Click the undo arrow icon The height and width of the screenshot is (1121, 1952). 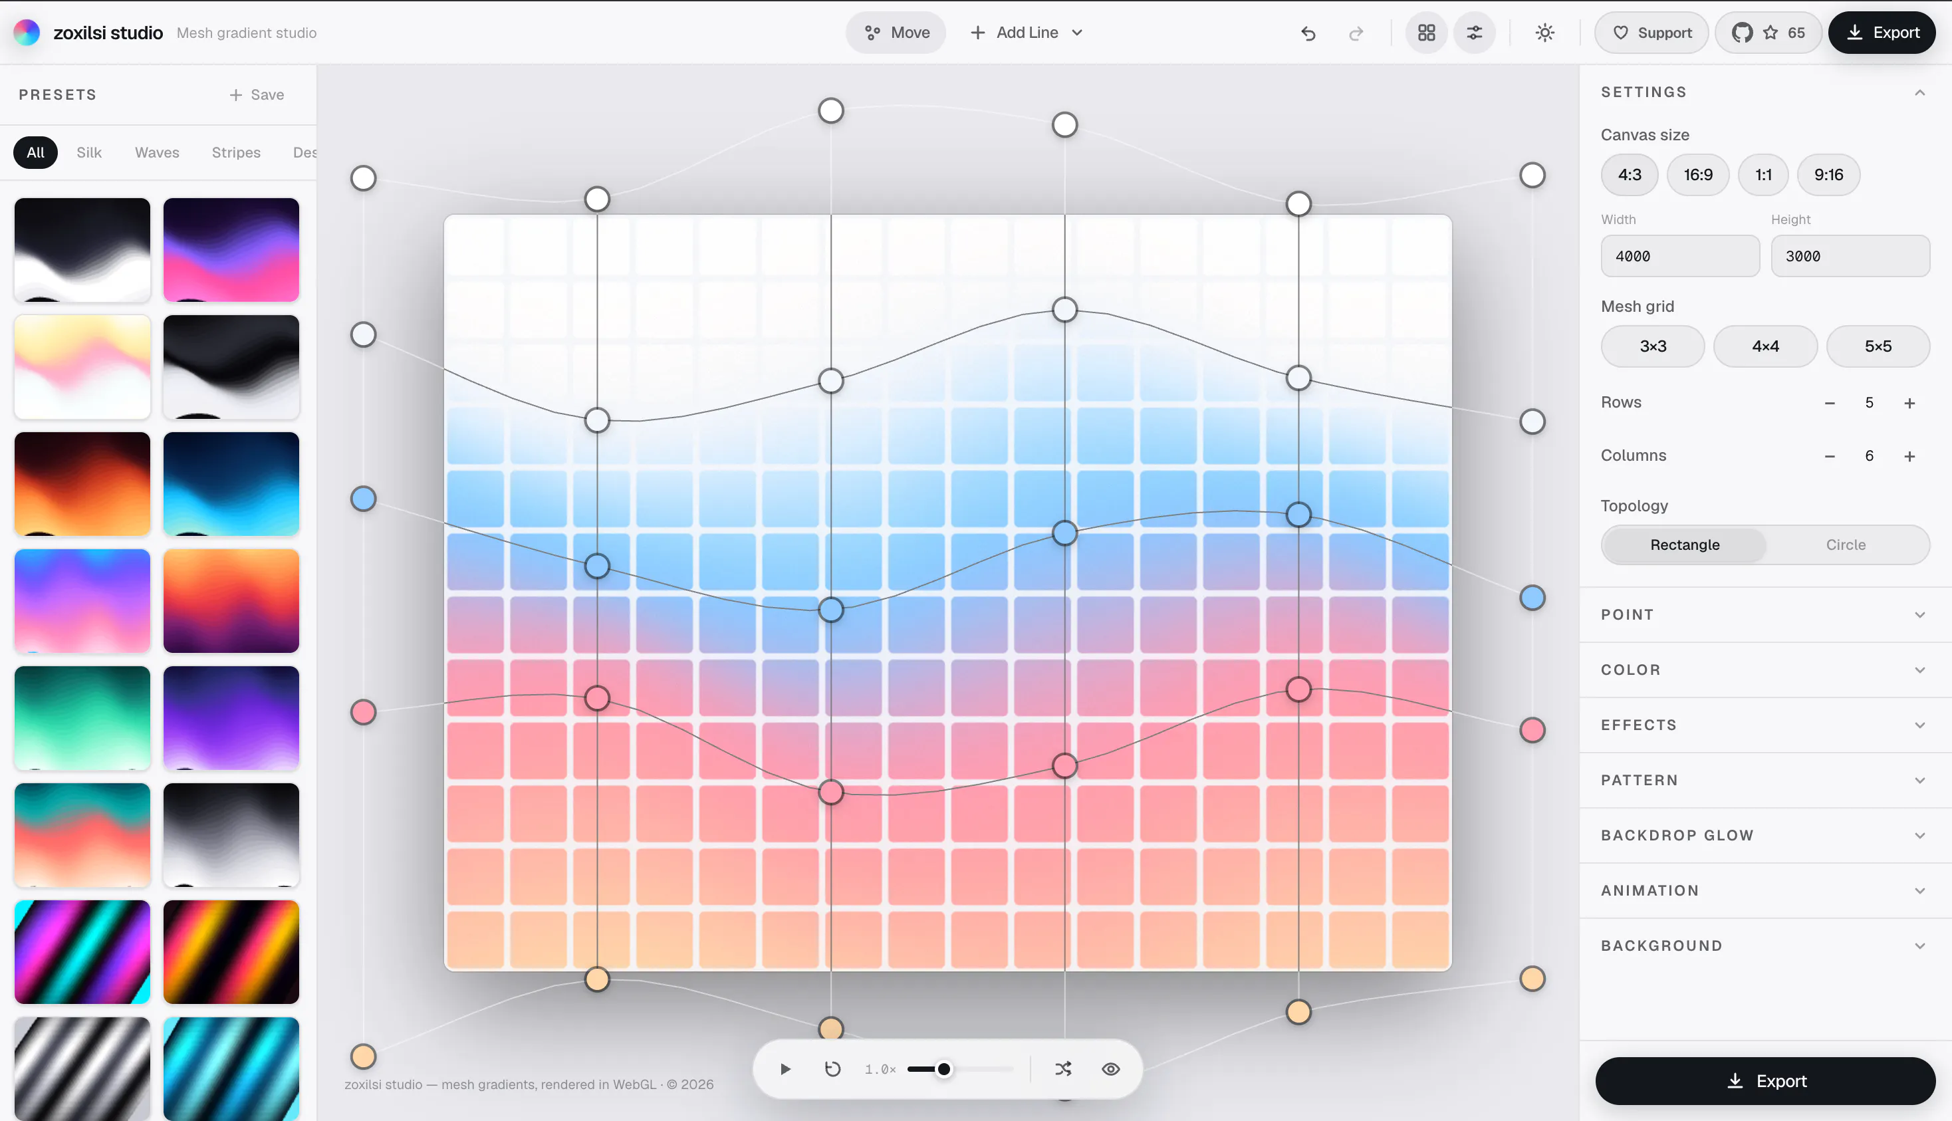[x=1308, y=33]
